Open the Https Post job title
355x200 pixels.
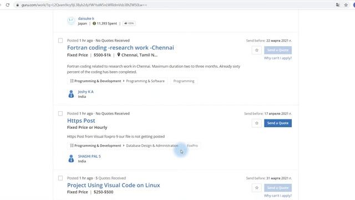(x=81, y=121)
